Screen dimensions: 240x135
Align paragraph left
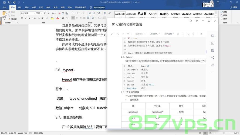(73, 18)
